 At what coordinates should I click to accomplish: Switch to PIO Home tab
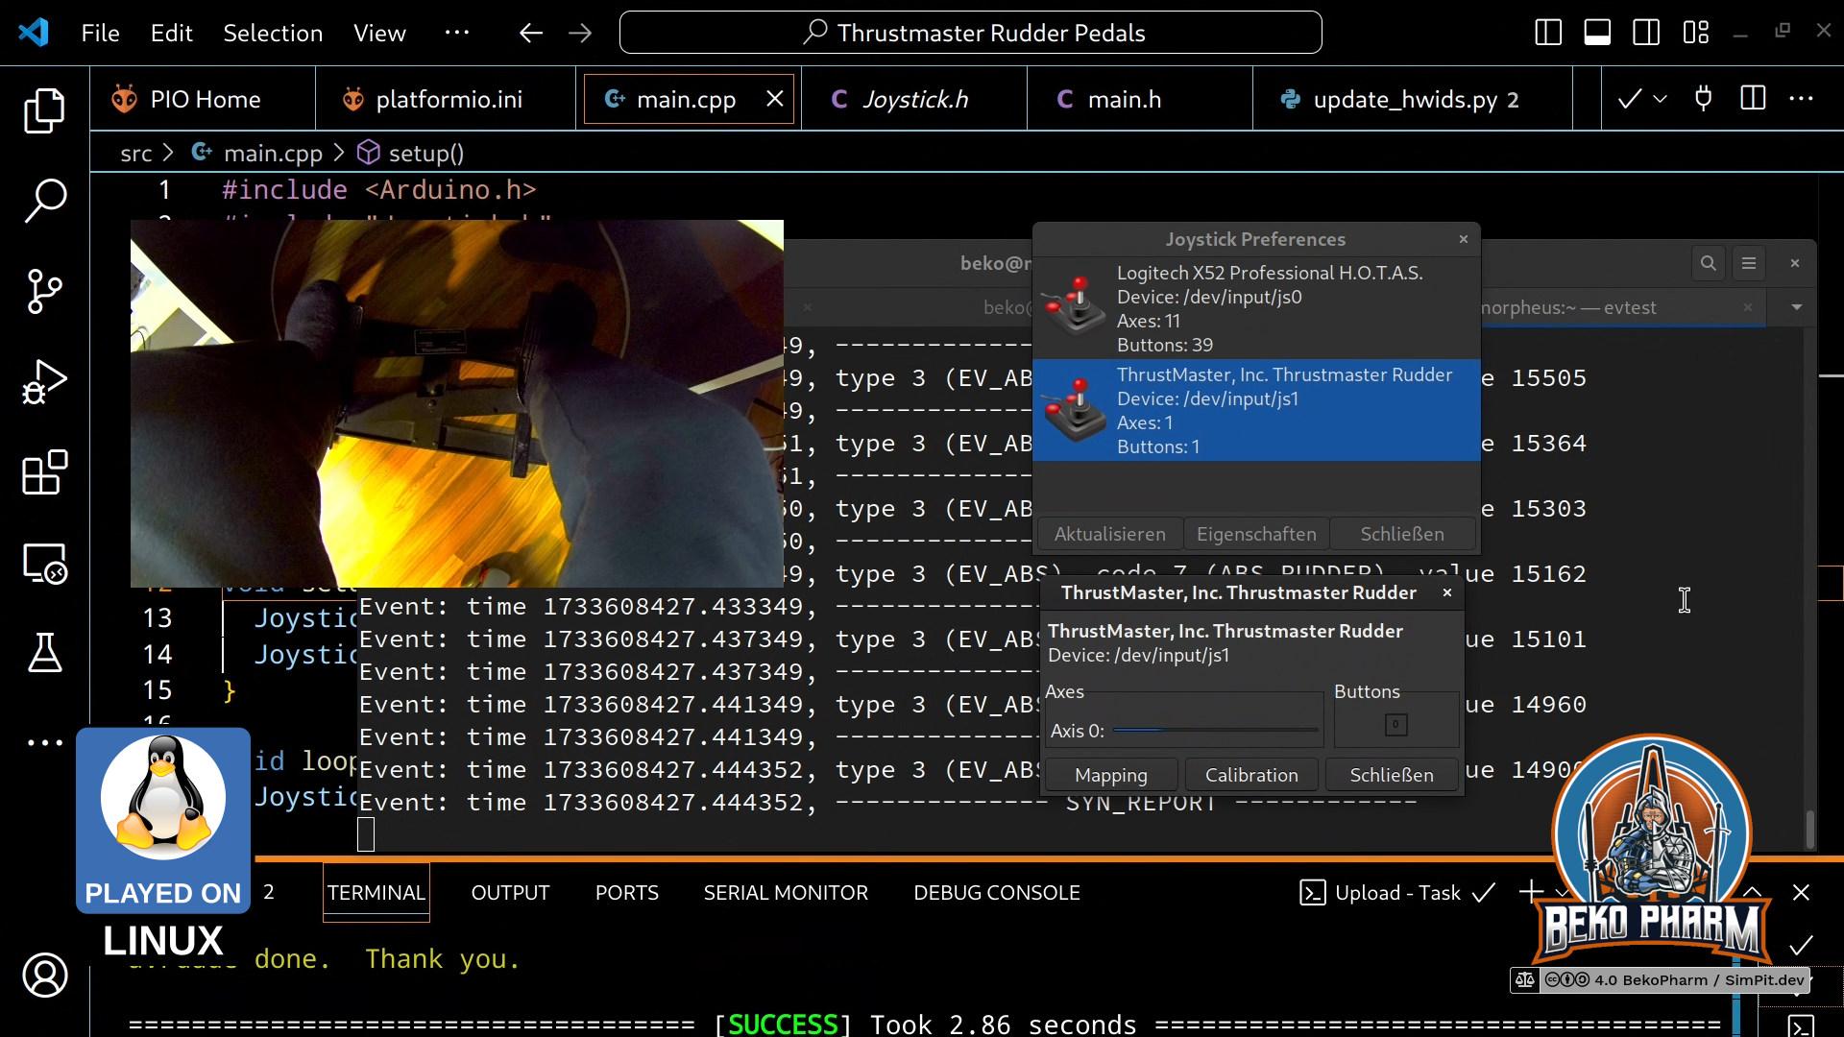(x=204, y=99)
